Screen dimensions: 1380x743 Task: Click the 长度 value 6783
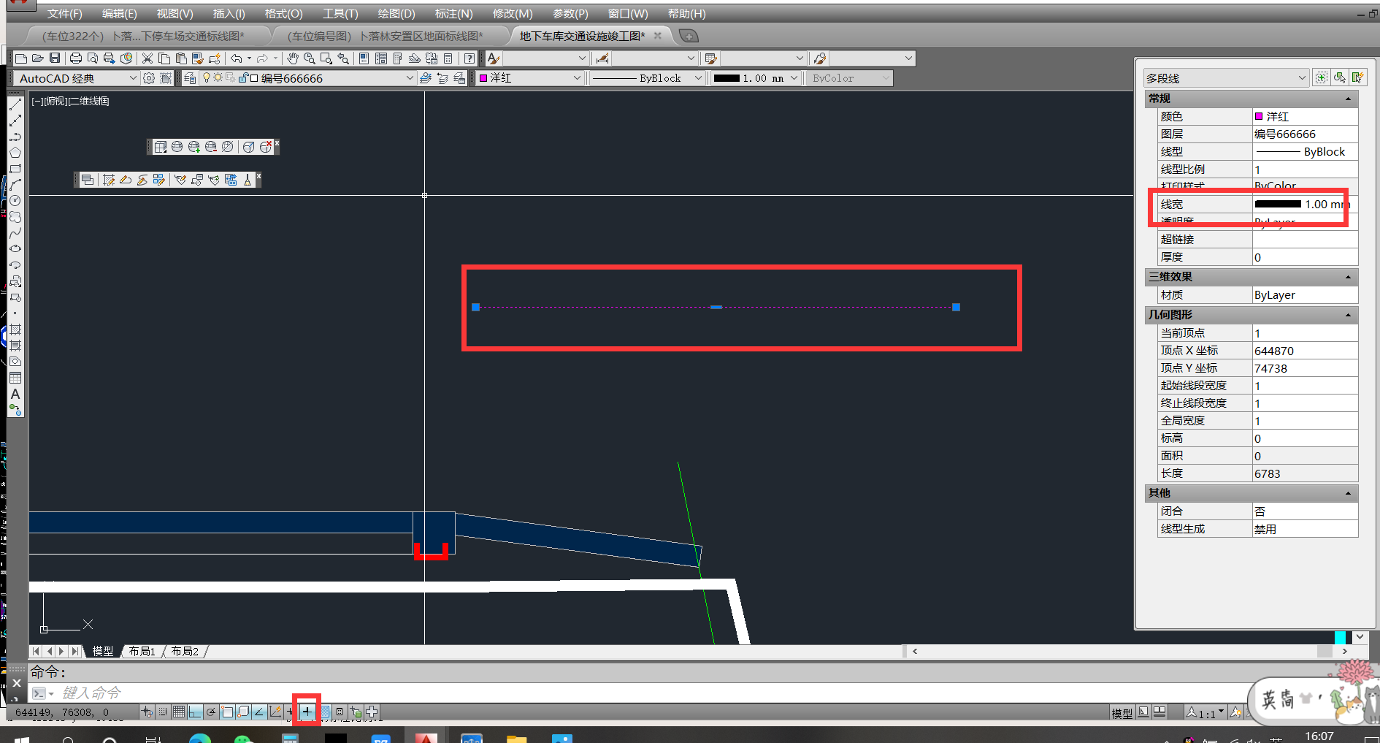coord(1305,473)
